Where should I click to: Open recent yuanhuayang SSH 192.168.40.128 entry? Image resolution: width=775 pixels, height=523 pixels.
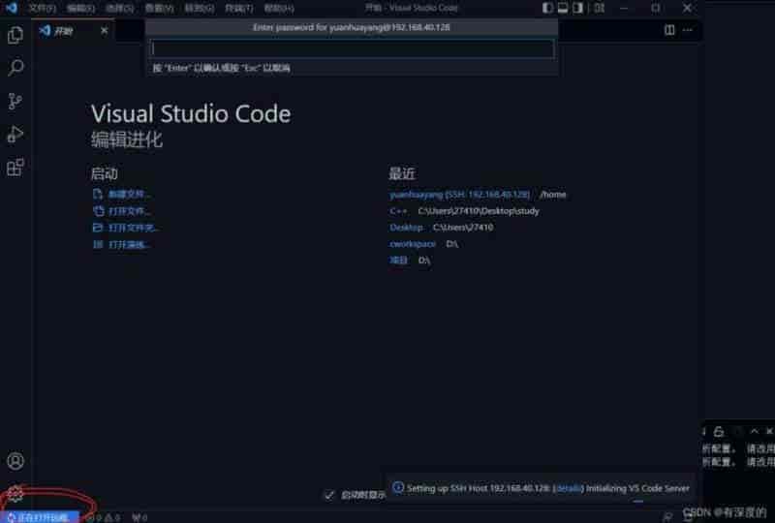pos(459,194)
